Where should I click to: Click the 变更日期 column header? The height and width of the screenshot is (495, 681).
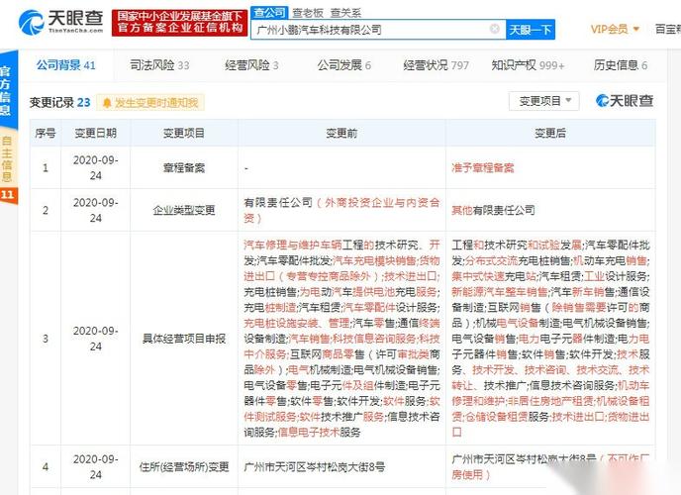pyautogui.click(x=96, y=133)
